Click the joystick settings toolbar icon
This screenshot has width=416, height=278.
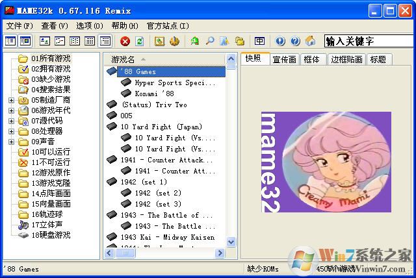pyautogui.click(x=174, y=42)
